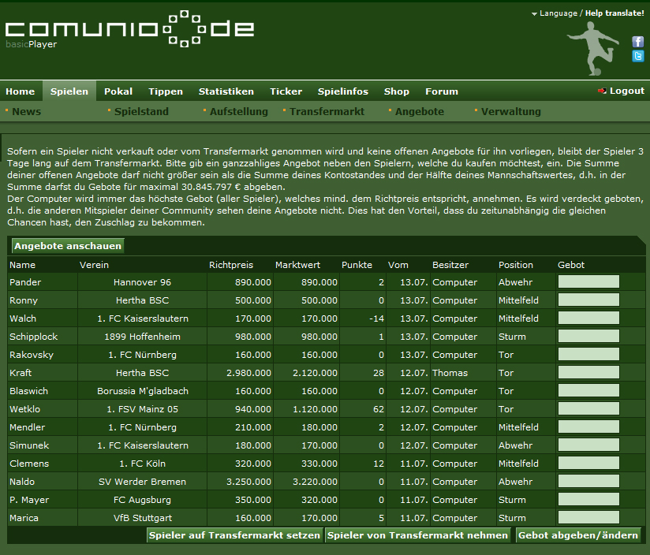Click Spieler von Transfermarkt nehmen button
The height and width of the screenshot is (555, 650).
coord(417,535)
